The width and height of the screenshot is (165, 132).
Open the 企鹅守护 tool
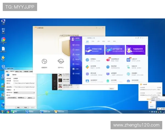click(x=128, y=60)
